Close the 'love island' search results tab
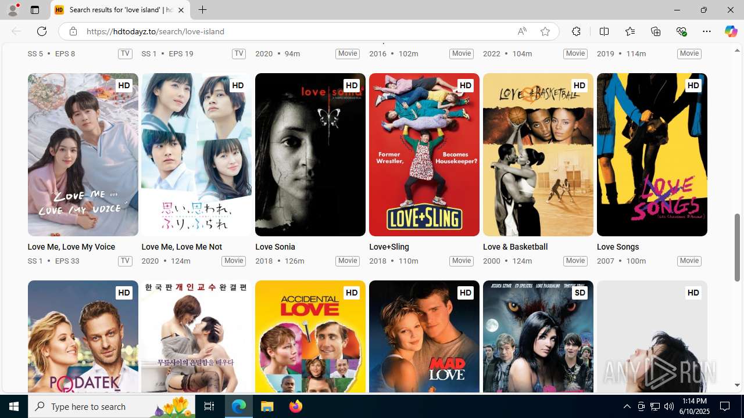This screenshot has width=744, height=418. point(181,10)
